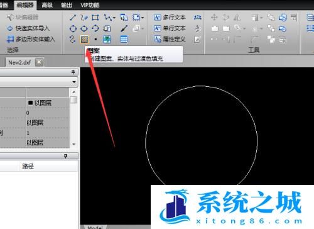Open the create block dropdown arrow
The height and width of the screenshot is (229, 314).
[x=143, y=18]
